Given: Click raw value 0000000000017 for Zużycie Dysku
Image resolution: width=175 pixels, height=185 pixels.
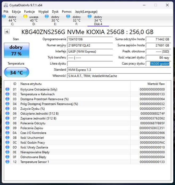Looking at the screenshot, I should point(152,109).
